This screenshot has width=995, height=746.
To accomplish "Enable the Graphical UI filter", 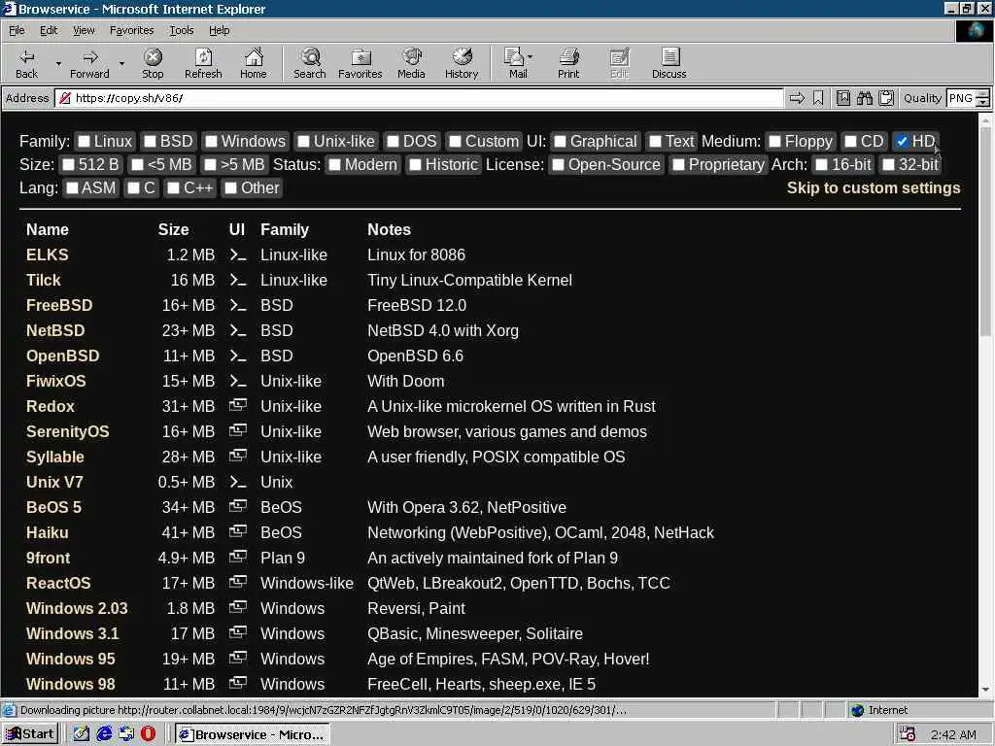I will (561, 142).
